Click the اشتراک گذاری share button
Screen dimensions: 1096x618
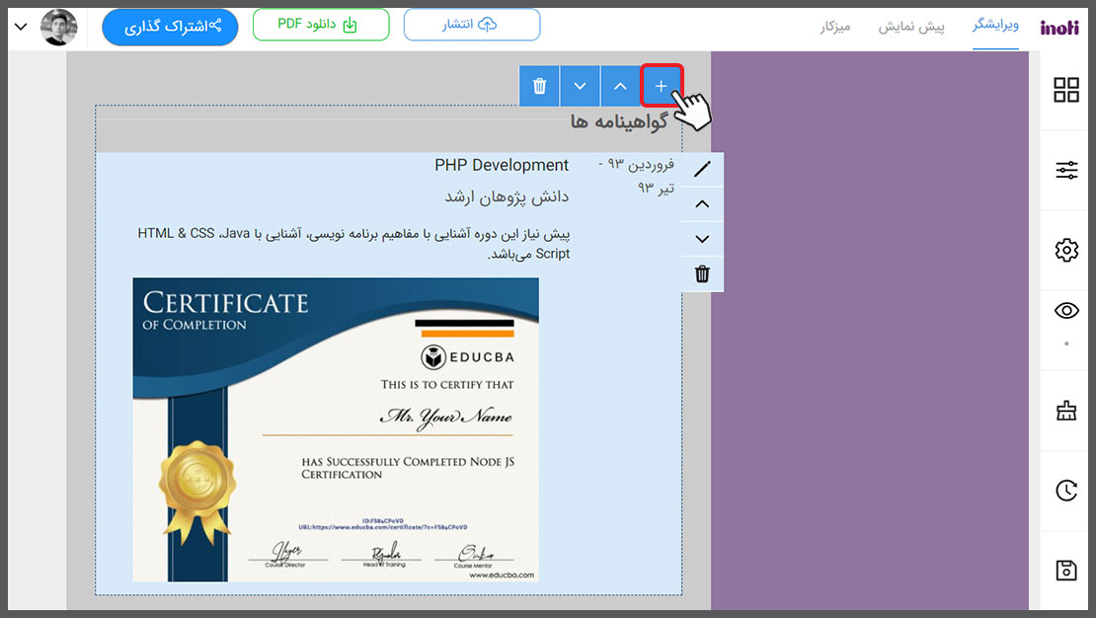(x=170, y=27)
